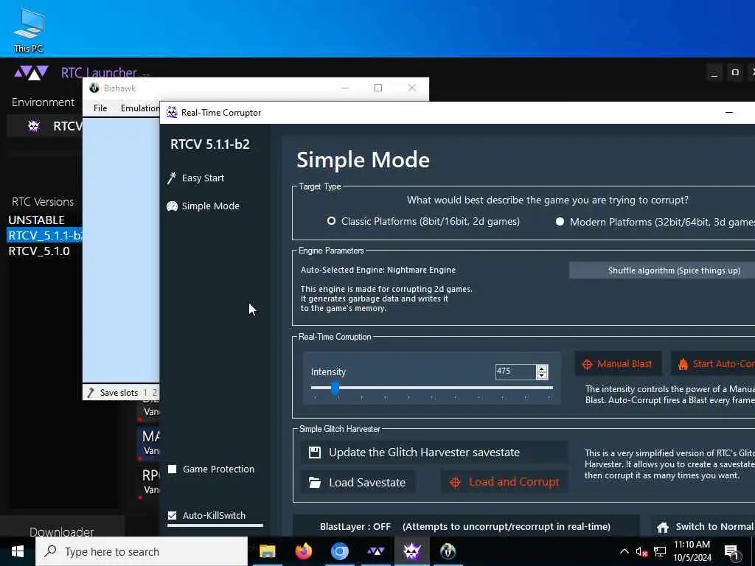Open the File menu in Bizhawk
755x566 pixels.
pyautogui.click(x=100, y=108)
